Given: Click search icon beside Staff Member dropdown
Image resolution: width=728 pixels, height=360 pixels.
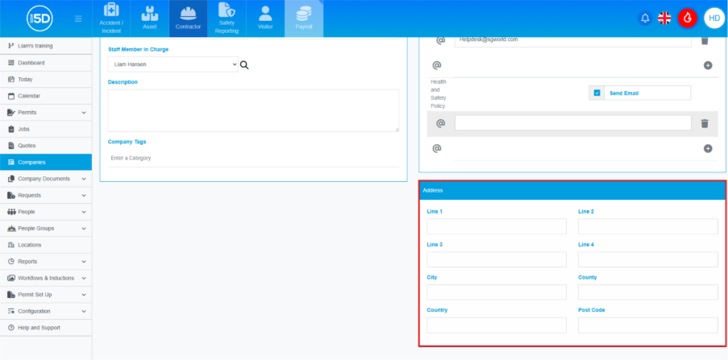Looking at the screenshot, I should [x=244, y=64].
